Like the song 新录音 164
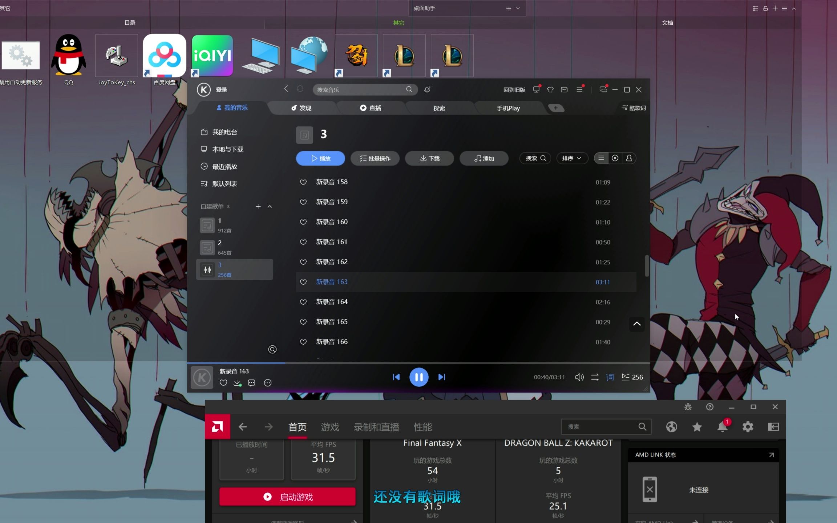This screenshot has width=837, height=523. [303, 302]
